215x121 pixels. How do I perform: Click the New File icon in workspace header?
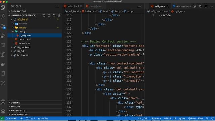pyautogui.click(x=44, y=15)
